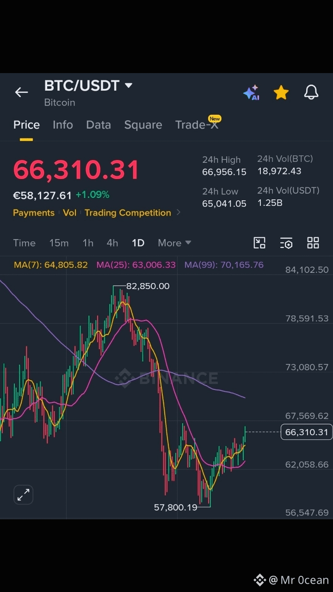Click the 73,080.57 axis price label

307,367
